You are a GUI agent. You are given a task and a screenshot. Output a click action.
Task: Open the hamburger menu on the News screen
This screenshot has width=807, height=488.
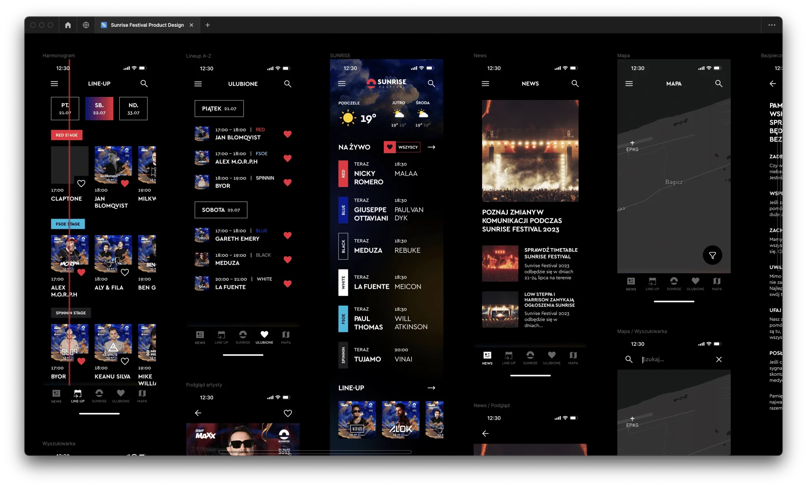485,83
